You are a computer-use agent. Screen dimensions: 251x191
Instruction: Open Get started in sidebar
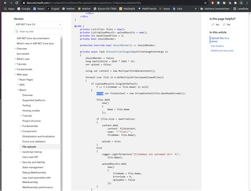pos(23,54)
